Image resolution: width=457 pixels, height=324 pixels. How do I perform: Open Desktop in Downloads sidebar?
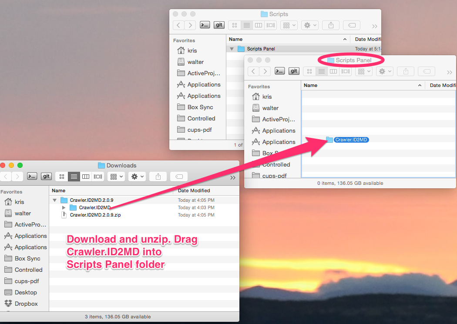[x=26, y=293]
